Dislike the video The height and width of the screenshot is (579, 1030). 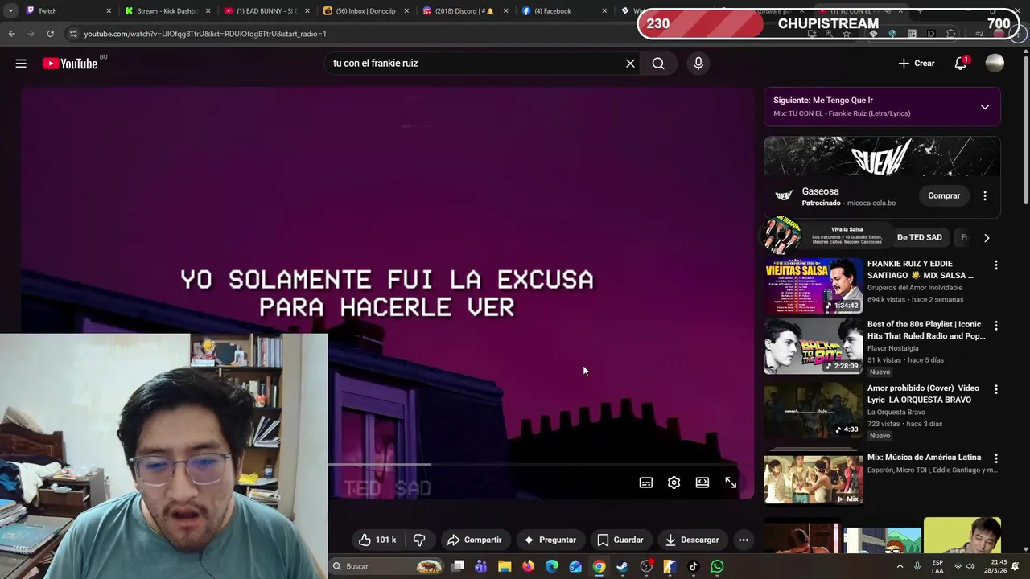[x=419, y=540]
